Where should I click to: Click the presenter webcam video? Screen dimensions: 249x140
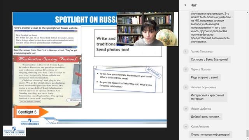147,29
